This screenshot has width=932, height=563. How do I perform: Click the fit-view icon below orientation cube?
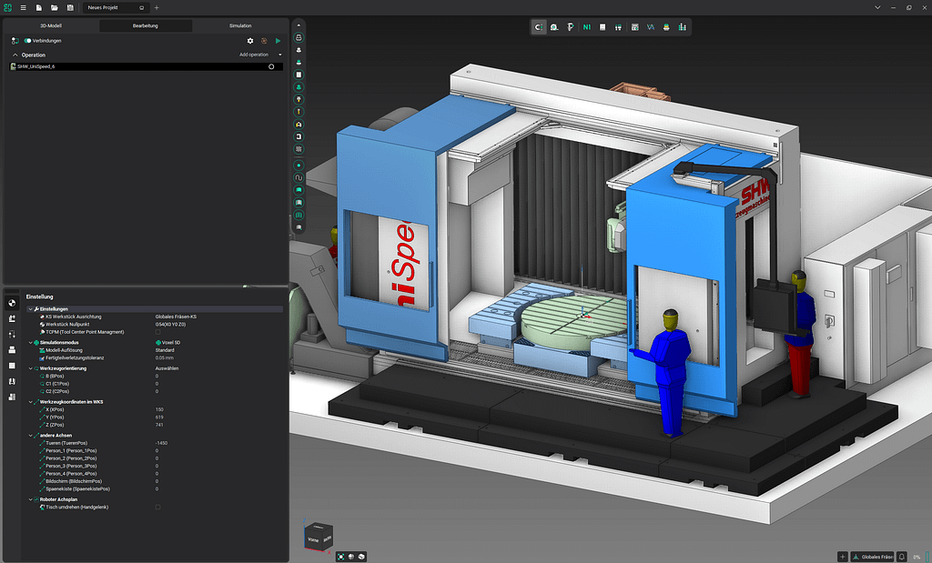coord(340,557)
